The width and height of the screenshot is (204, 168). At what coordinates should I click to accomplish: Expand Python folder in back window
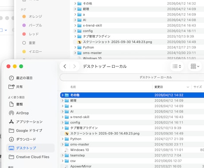click(75, 47)
